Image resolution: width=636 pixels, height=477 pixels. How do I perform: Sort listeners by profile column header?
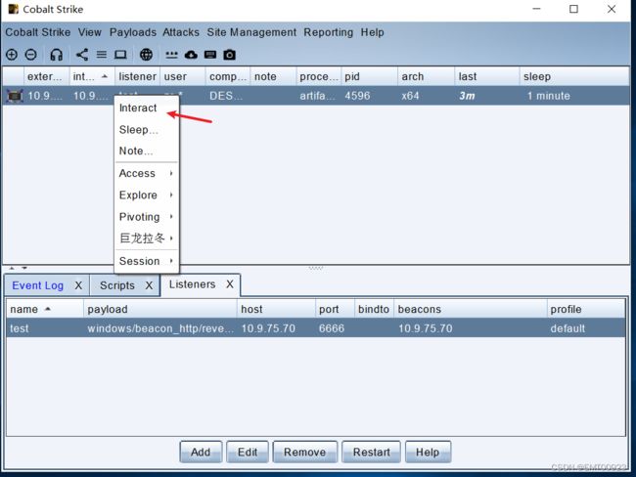(586, 309)
